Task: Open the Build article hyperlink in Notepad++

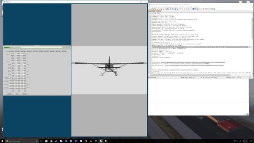Action: tap(194, 65)
